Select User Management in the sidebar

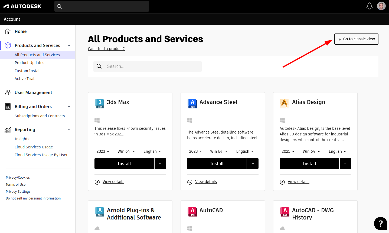pos(33,92)
